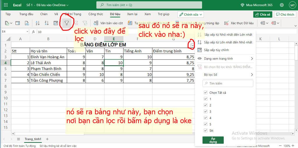Click the filter dropdown button in row 1
Image resolution: width=298 pixels, height=148 pixels.
pyautogui.click(x=193, y=45)
